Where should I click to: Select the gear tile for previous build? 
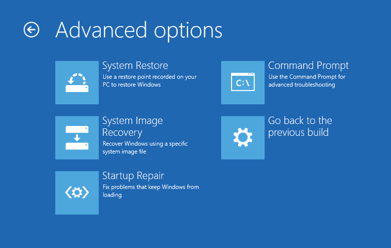pos(242,138)
